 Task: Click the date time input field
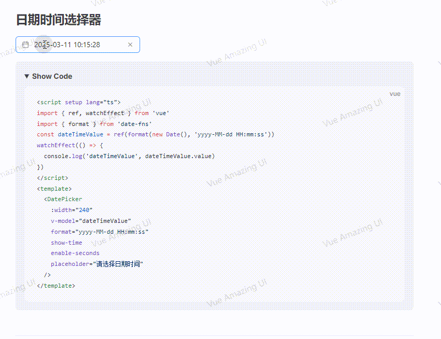[x=78, y=45]
